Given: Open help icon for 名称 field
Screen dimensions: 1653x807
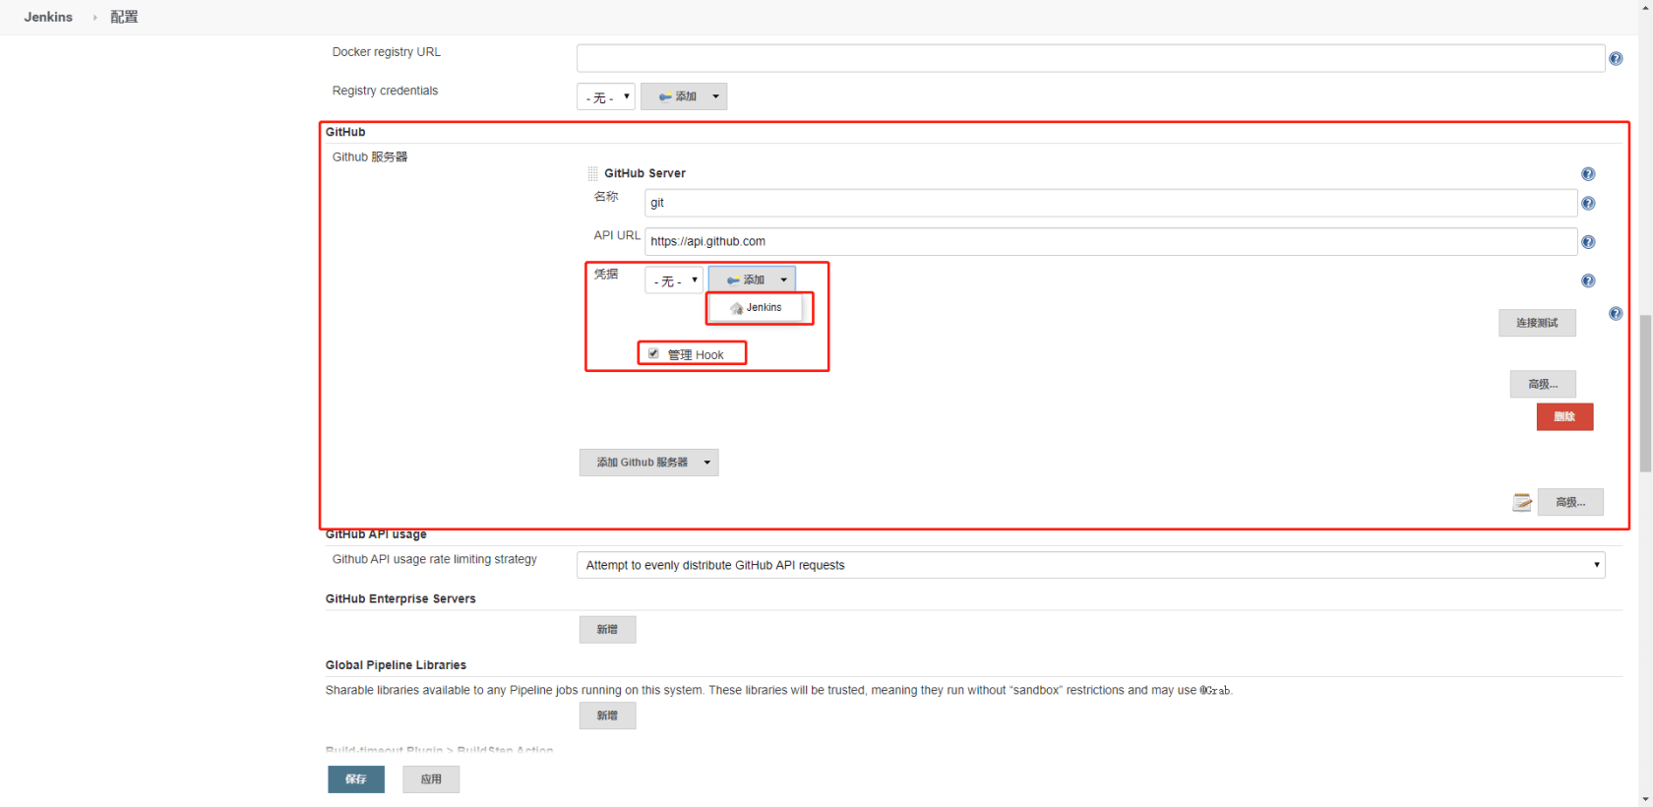Looking at the screenshot, I should (1588, 204).
